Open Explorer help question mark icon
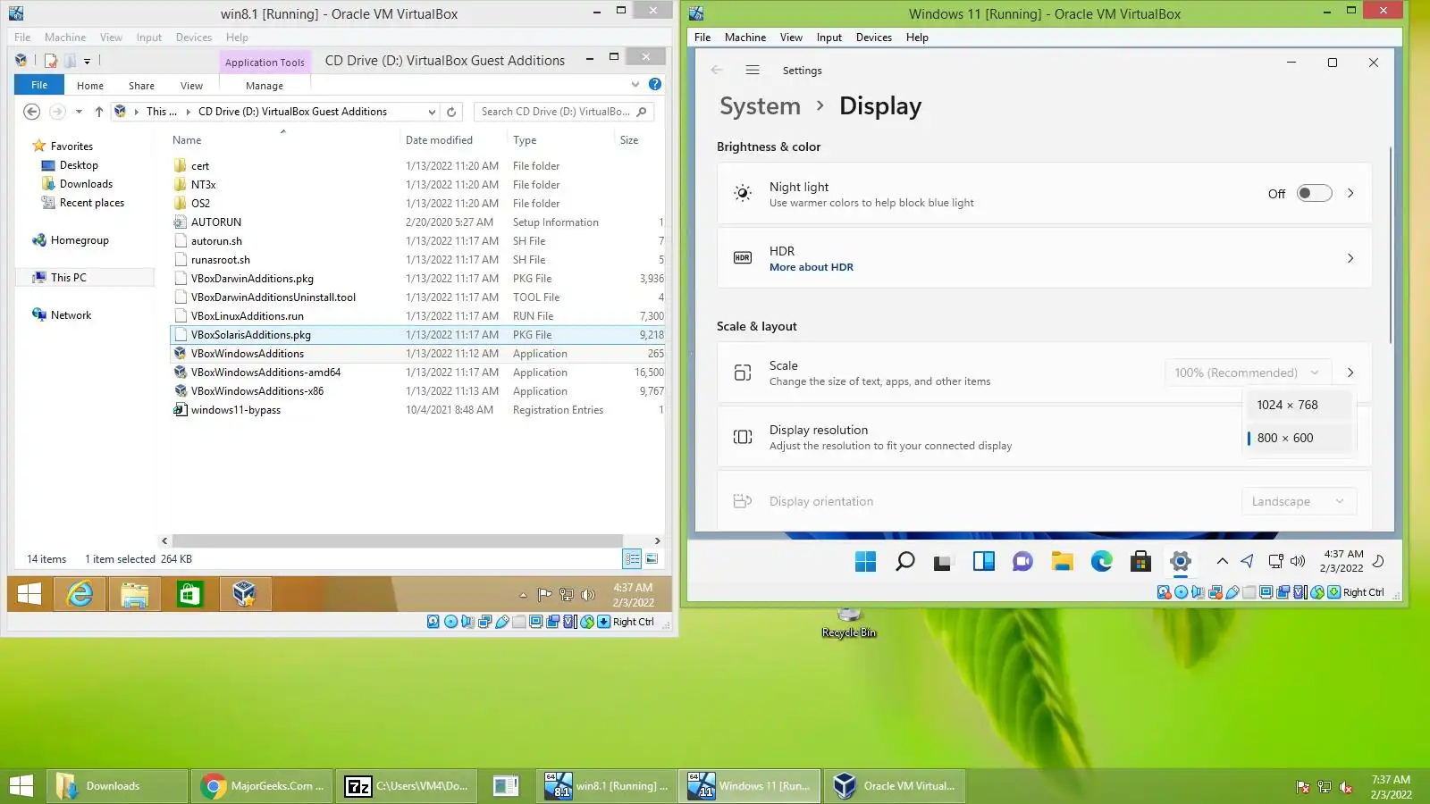The height and width of the screenshot is (804, 1430). pyautogui.click(x=655, y=85)
